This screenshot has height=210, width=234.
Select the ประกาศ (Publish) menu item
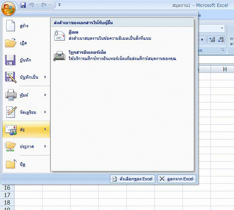26,146
